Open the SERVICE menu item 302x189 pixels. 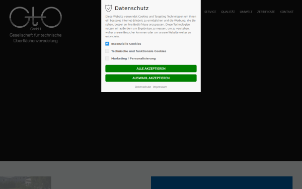click(x=210, y=12)
